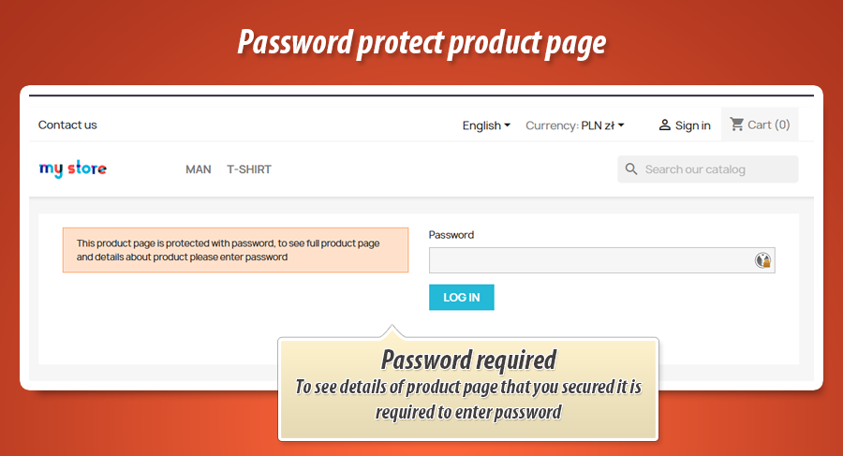This screenshot has height=456, width=843.
Task: Open the T-SHIRT category menu
Action: [x=249, y=169]
